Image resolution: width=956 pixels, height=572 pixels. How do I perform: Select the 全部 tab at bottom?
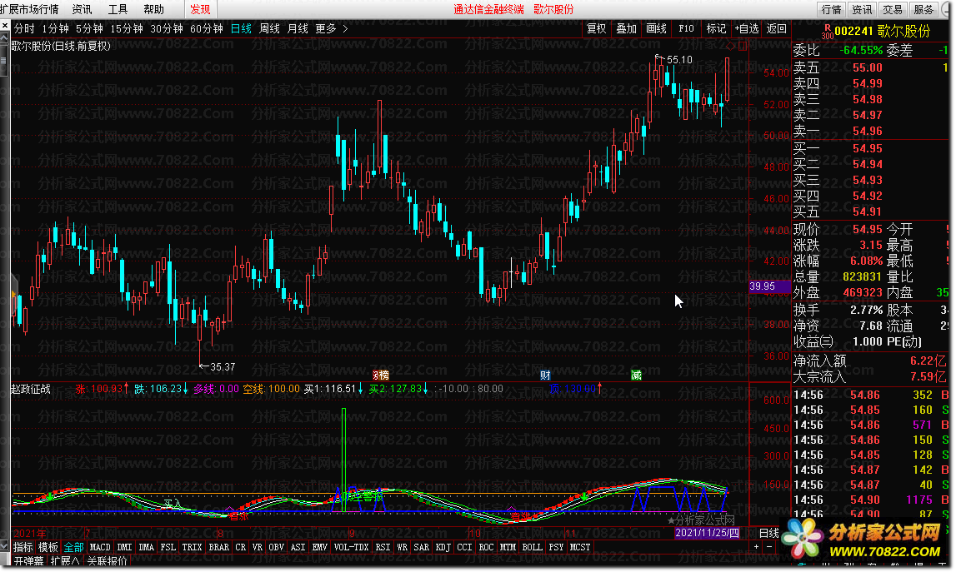(x=74, y=547)
